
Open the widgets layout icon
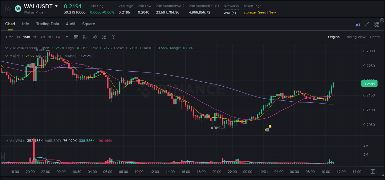pyautogui.click(x=377, y=24)
